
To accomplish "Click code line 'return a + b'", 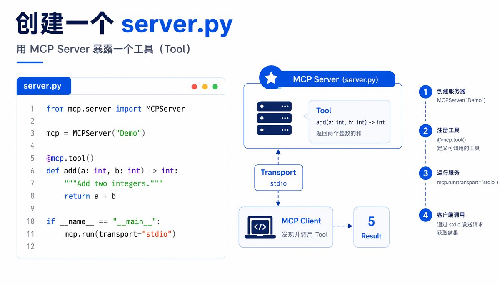I will (x=90, y=196).
